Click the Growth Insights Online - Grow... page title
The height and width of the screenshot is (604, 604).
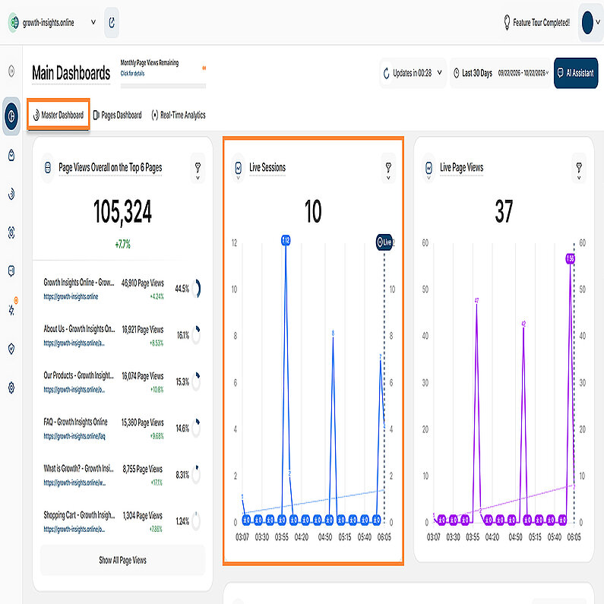click(x=79, y=283)
